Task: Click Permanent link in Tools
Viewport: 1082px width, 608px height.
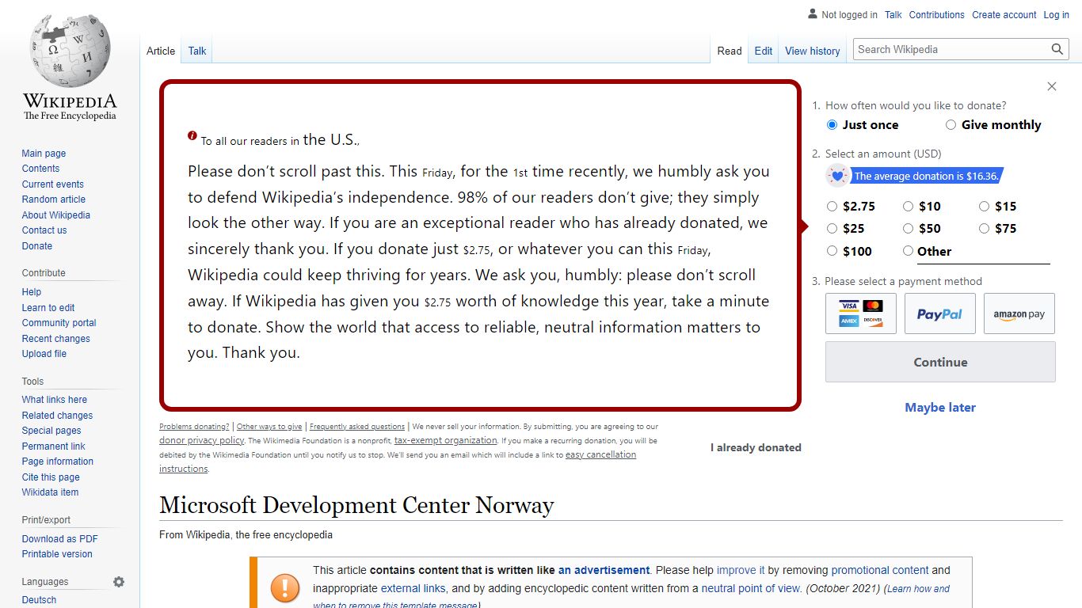Action: click(x=53, y=446)
